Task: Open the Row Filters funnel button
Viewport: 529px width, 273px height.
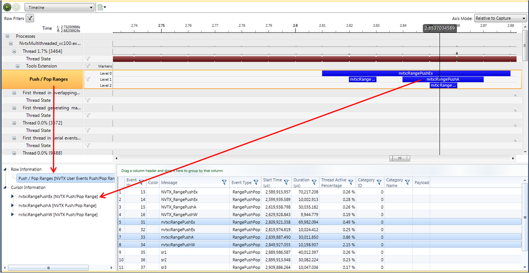Action: pos(30,18)
